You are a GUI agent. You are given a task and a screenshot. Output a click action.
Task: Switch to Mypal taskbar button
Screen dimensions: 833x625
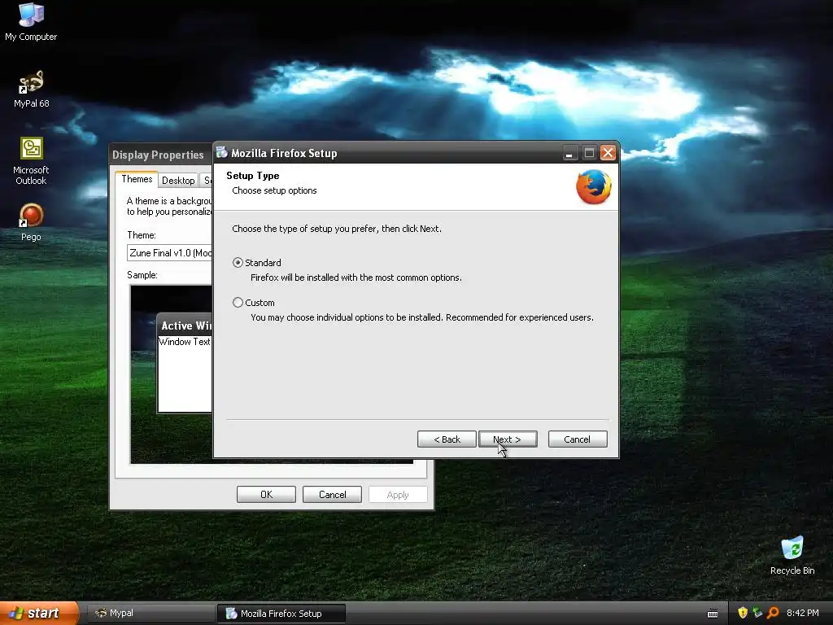tap(150, 613)
